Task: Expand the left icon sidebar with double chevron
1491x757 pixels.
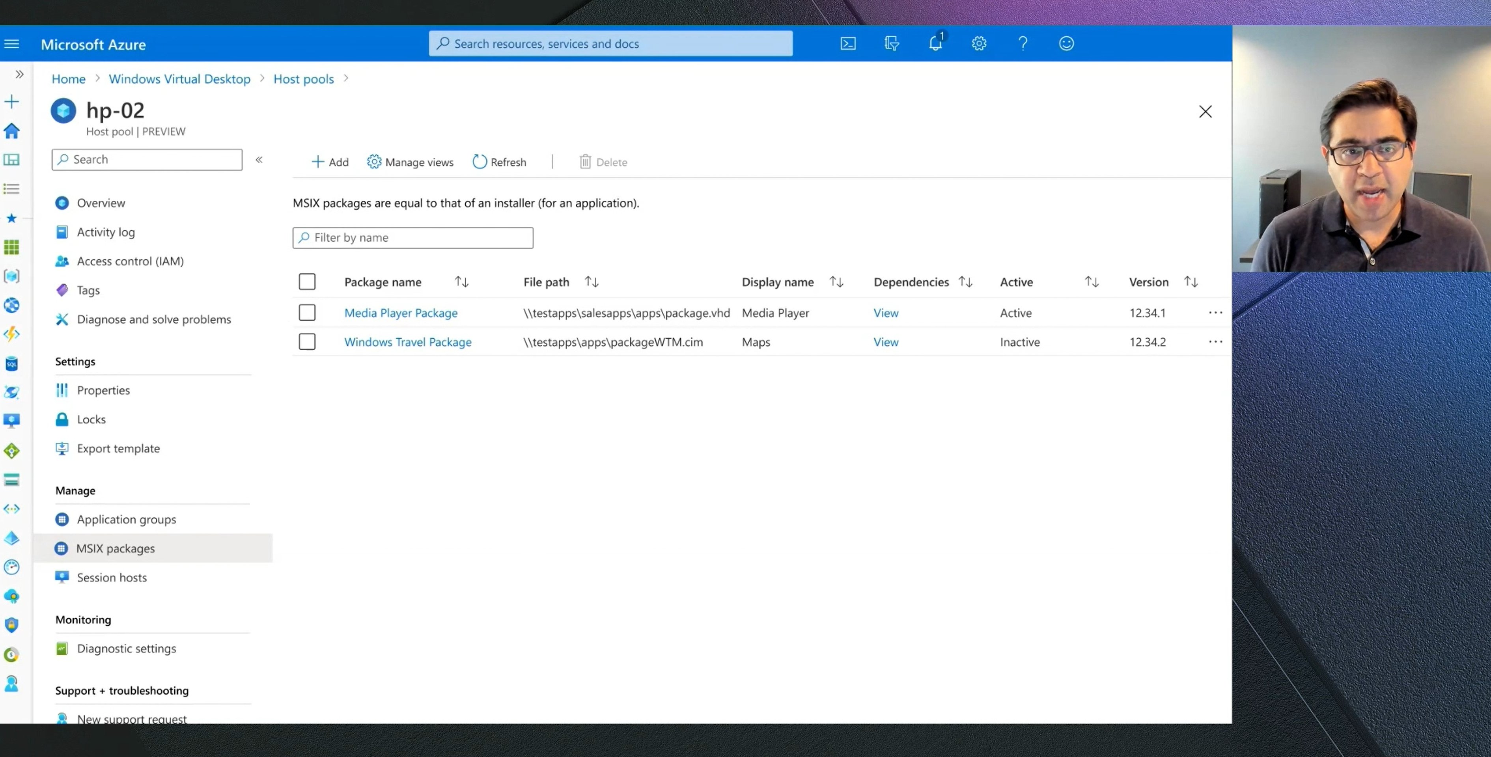Action: point(19,74)
